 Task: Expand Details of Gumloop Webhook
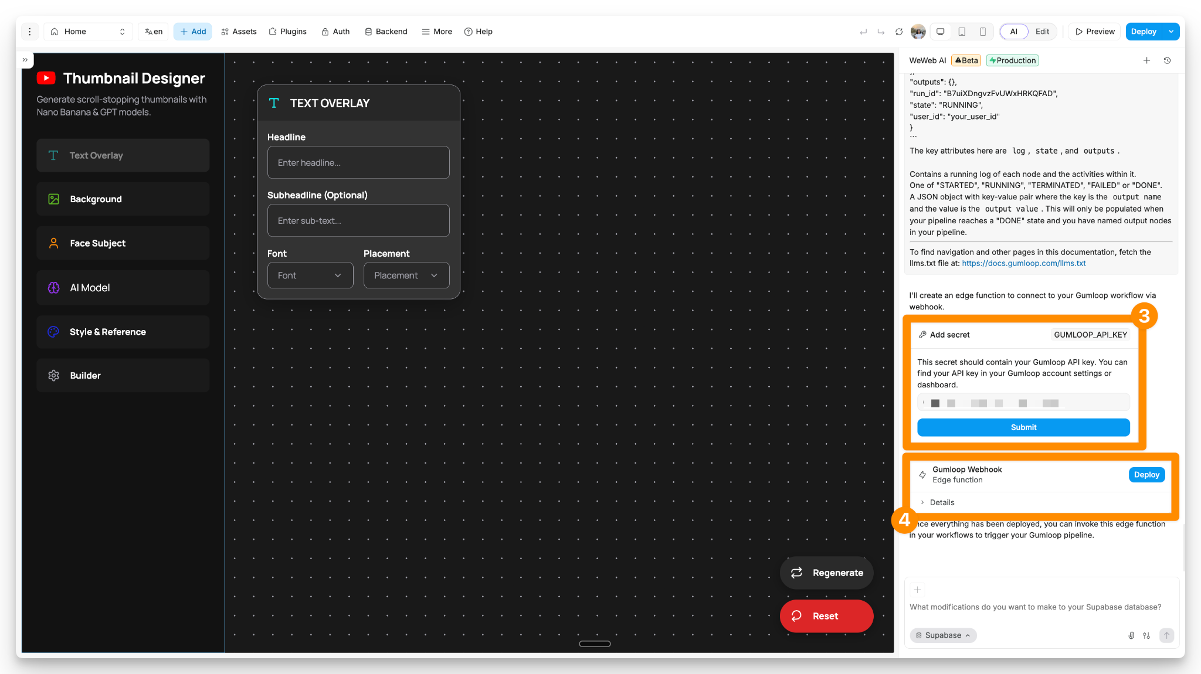pyautogui.click(x=941, y=502)
